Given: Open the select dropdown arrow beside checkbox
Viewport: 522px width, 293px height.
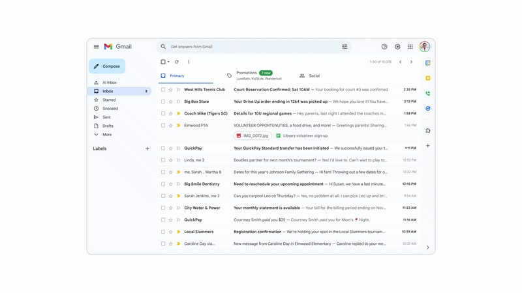Looking at the screenshot, I should click(x=168, y=62).
